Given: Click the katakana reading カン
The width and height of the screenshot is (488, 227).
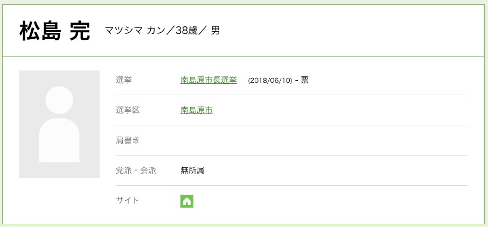Looking at the screenshot, I should click(156, 31).
